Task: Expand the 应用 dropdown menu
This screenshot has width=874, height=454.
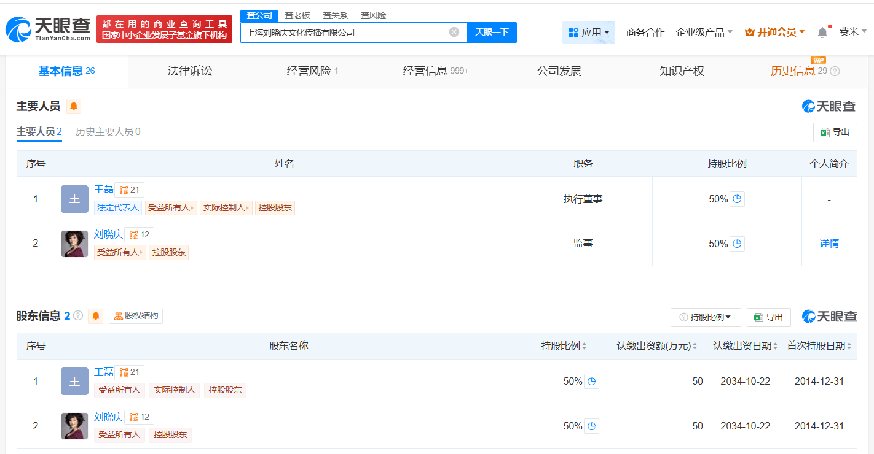Action: [588, 33]
